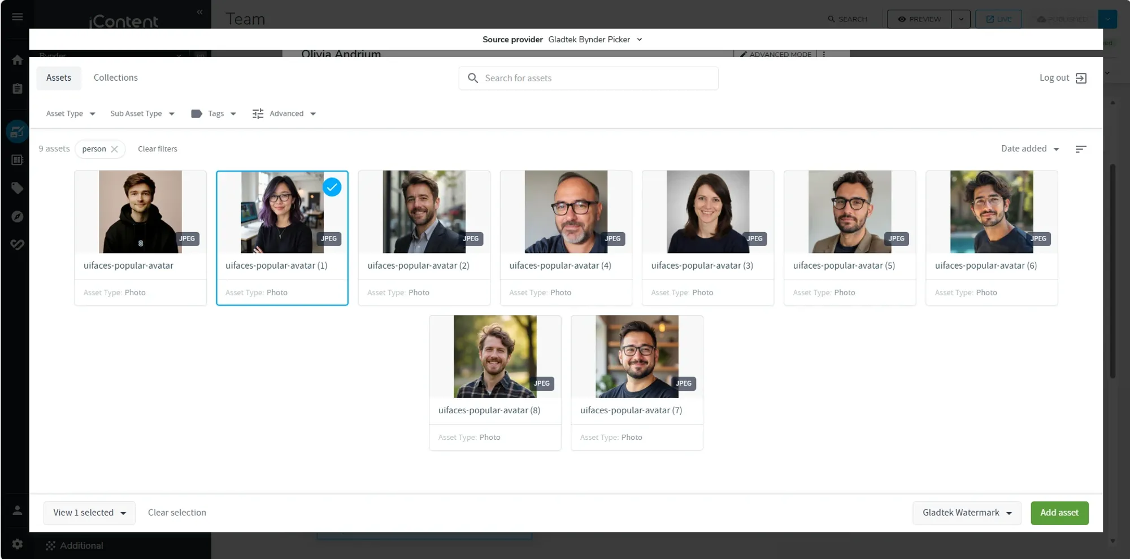Viewport: 1130px width, 559px height.
Task: Click the Additional sparkle icon in background
Action: 51,545
